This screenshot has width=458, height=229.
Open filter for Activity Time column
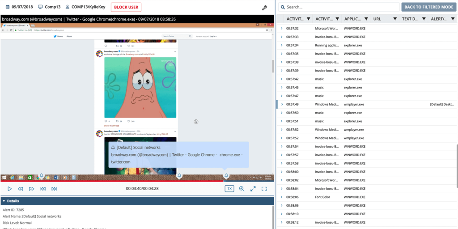click(x=308, y=19)
